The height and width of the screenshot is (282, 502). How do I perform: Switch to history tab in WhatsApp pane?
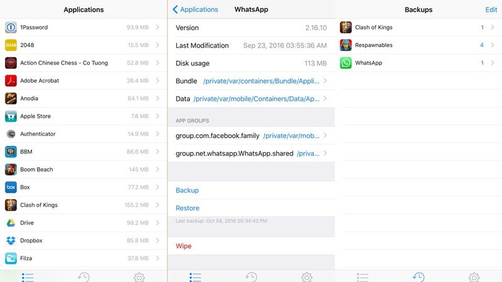251,277
